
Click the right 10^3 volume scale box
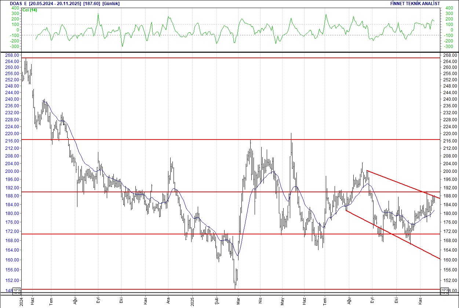coord(444,289)
